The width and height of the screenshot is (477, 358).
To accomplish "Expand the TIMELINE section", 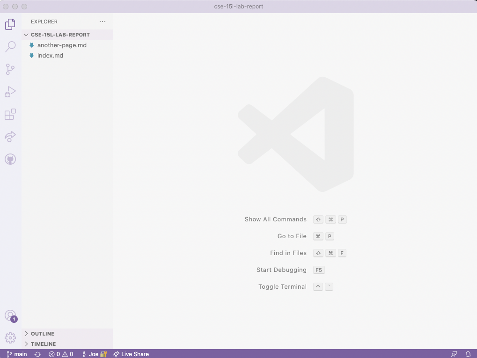I will pos(67,344).
